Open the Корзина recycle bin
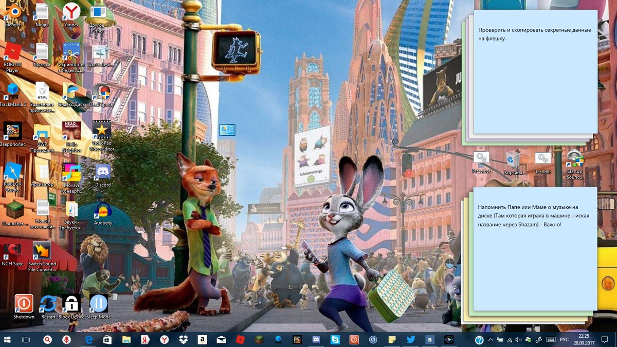 513,162
